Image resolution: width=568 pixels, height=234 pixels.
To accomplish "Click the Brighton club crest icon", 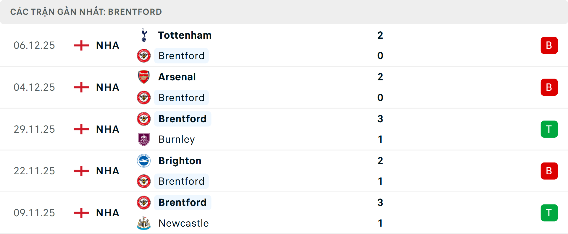I will coord(144,161).
